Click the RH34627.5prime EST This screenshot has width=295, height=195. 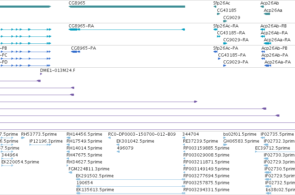[x=67, y=166]
